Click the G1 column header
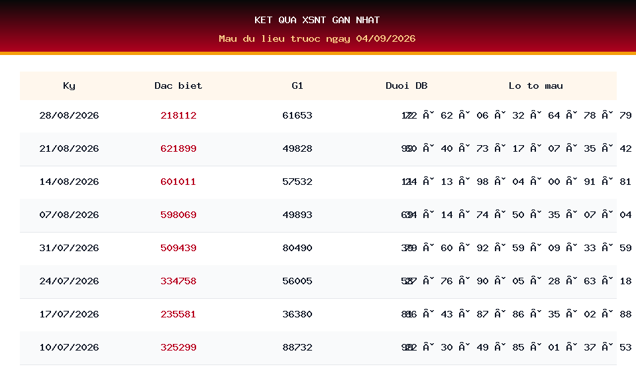The width and height of the screenshot is (636, 391). [297, 85]
